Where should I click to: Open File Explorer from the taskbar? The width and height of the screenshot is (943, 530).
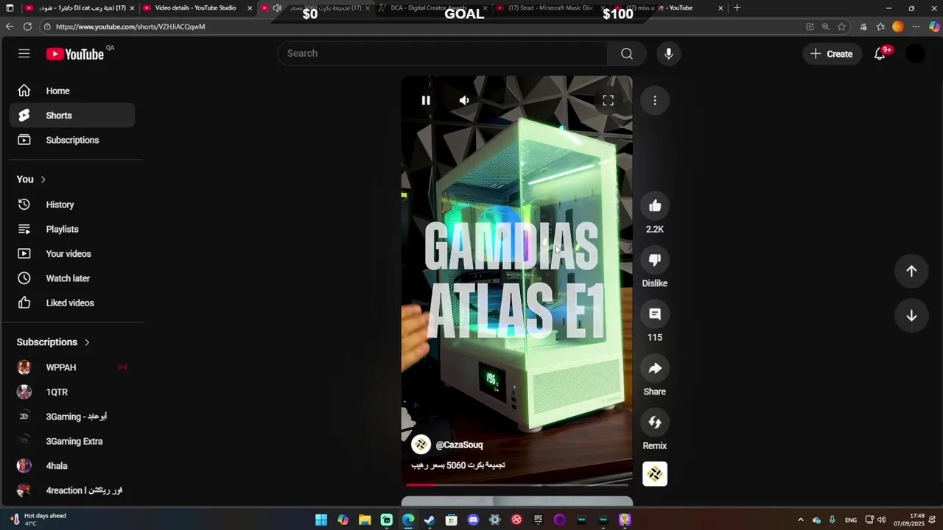tap(365, 520)
